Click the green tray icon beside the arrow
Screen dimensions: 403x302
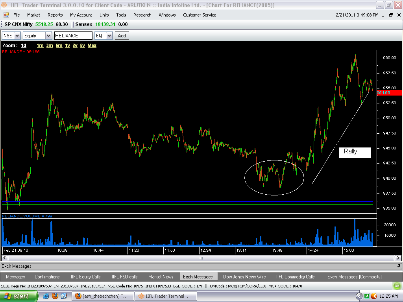click(x=367, y=296)
